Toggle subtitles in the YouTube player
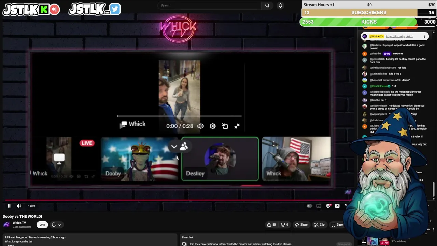 [319, 206]
